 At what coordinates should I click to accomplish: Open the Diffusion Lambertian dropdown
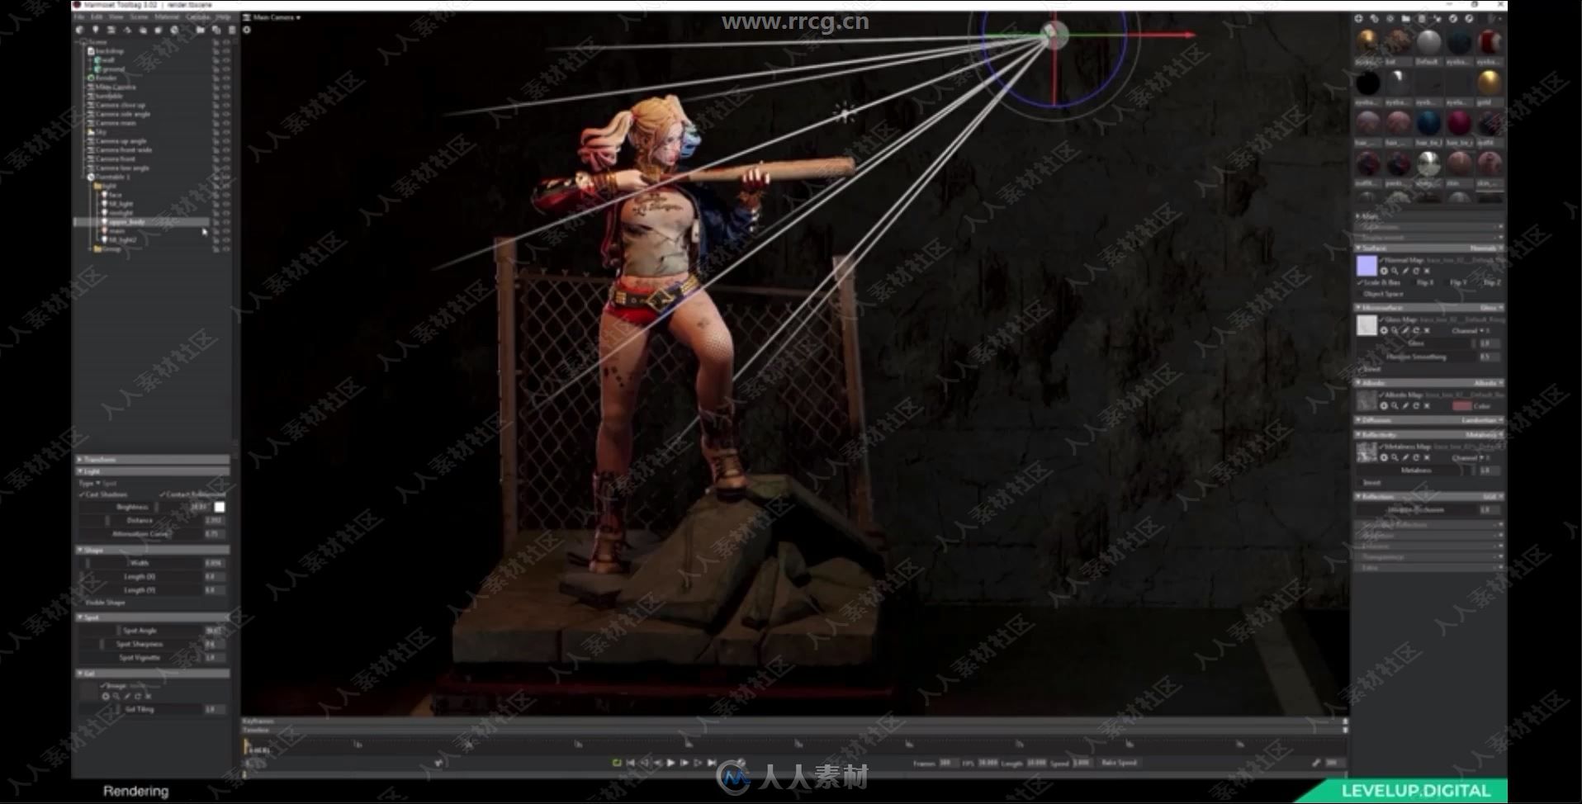(1482, 420)
